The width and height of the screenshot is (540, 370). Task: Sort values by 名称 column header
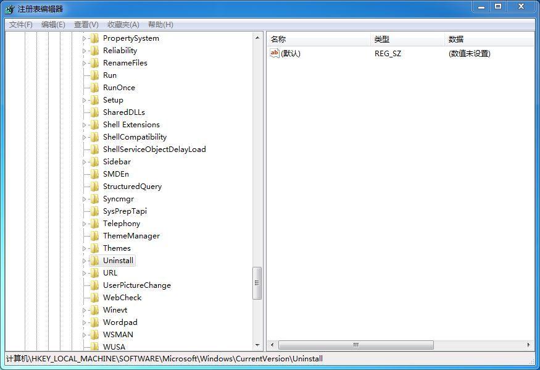point(319,40)
